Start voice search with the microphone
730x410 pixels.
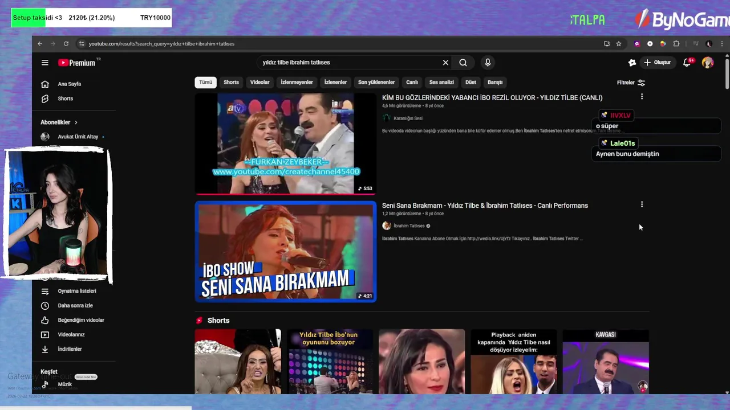coord(487,63)
